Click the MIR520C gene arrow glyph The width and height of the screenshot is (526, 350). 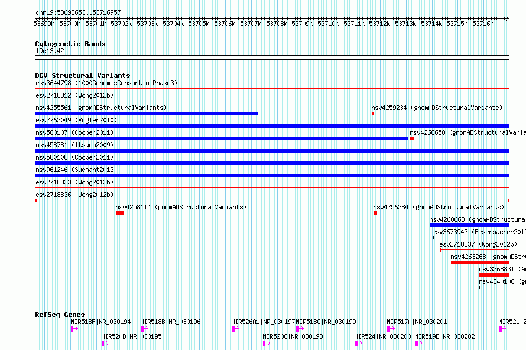click(267, 343)
